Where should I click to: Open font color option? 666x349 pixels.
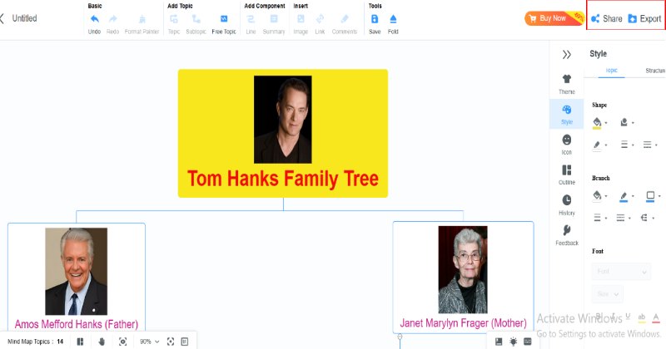(656, 317)
